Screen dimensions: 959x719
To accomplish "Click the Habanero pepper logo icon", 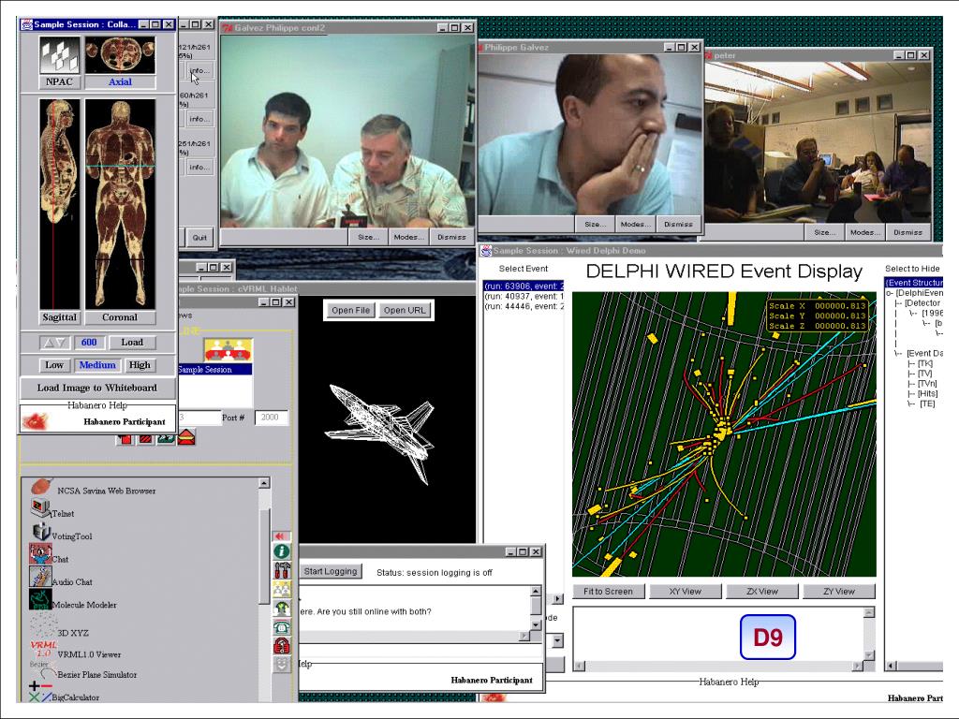I will [x=35, y=420].
